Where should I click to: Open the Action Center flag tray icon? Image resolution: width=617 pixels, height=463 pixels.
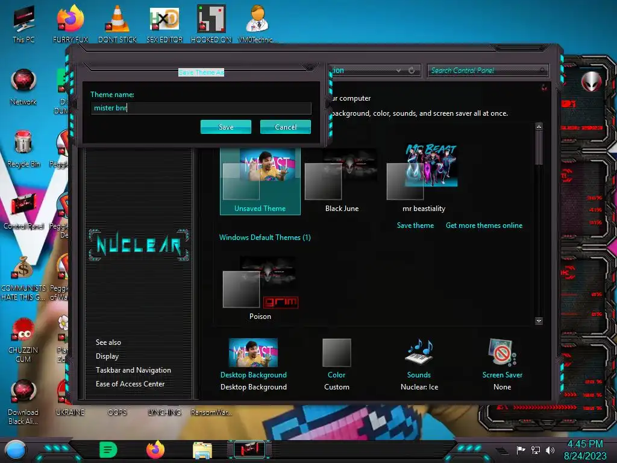(521, 450)
